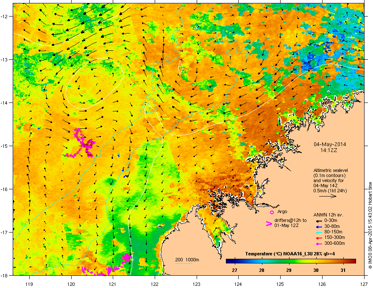
Task: Click the '04-May 14Z' legend text
Action: 326,186
